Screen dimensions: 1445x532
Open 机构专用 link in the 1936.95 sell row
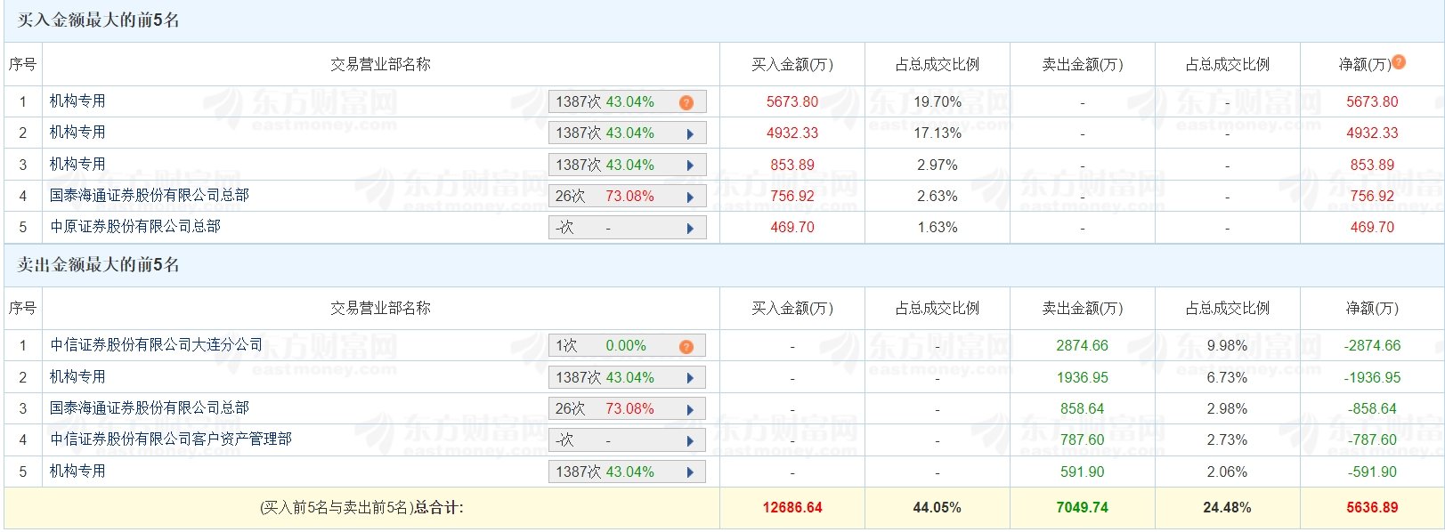pyautogui.click(x=77, y=377)
